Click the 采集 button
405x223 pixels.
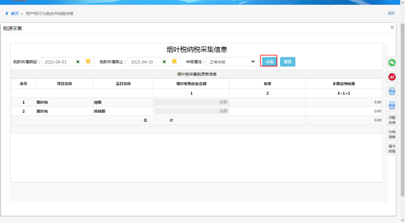[269, 62]
